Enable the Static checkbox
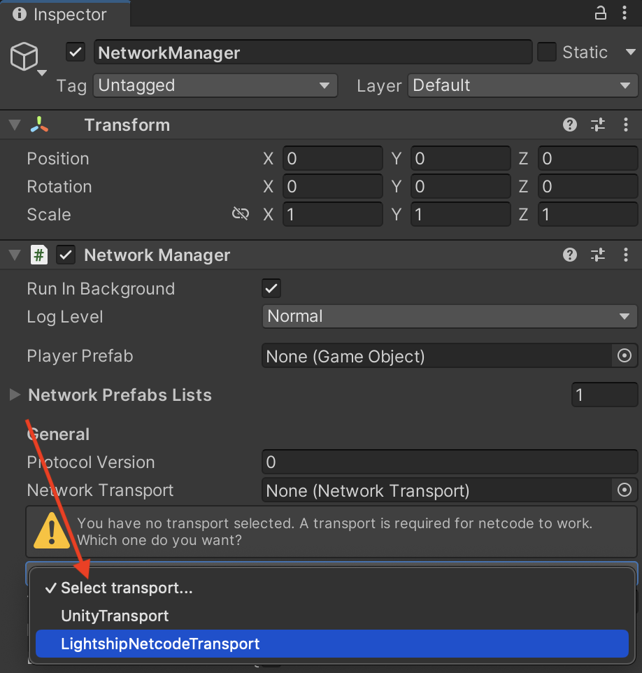 pos(546,52)
